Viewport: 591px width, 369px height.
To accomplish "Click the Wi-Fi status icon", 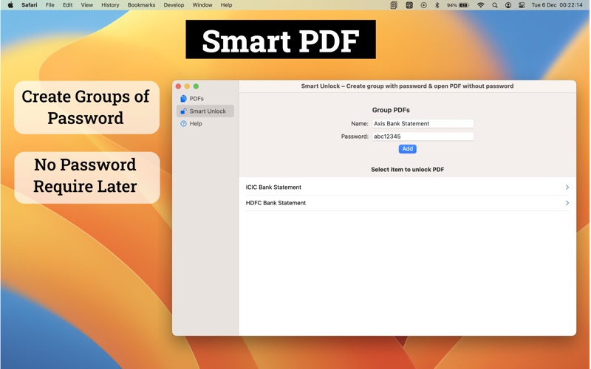I will pyautogui.click(x=481, y=5).
